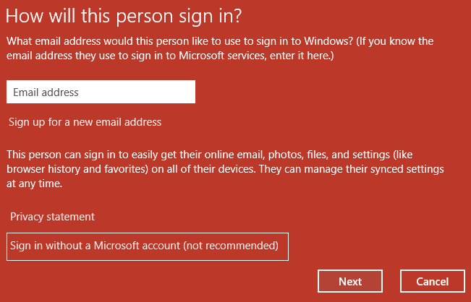This screenshot has width=471, height=302.
Task: Open the Sign up for a new email address link
Action: click(85, 122)
